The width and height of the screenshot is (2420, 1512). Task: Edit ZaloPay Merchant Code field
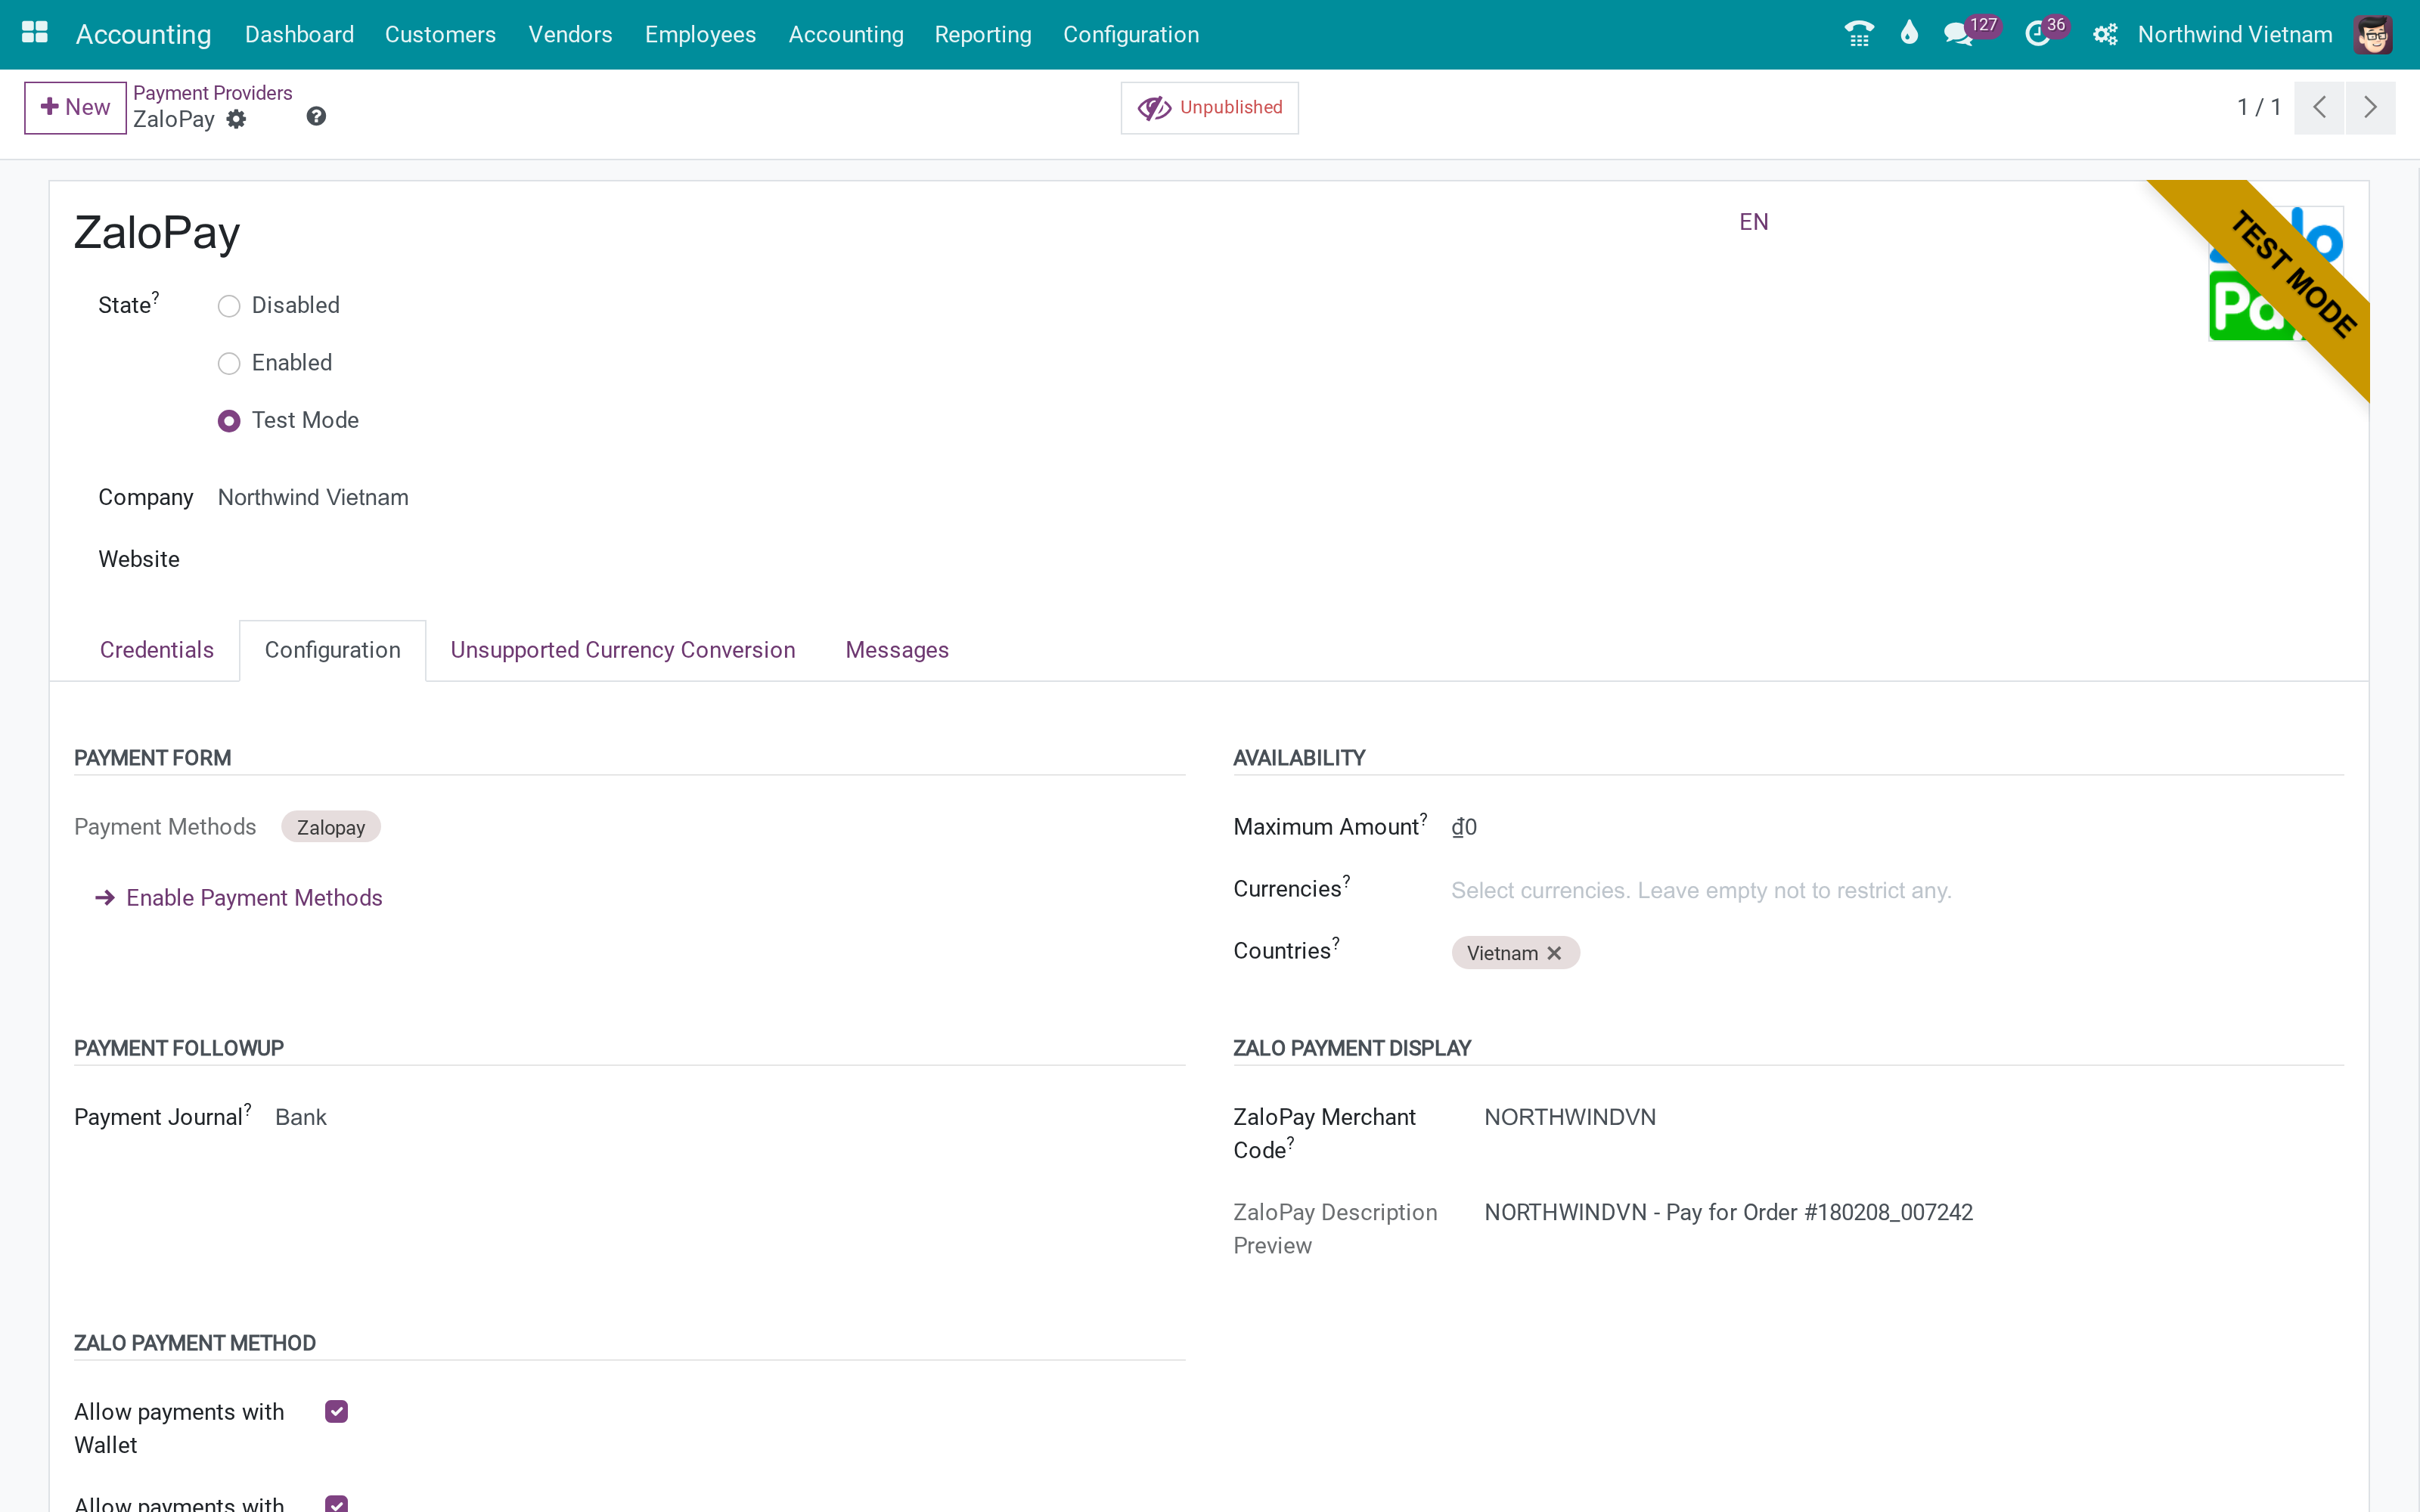1914,1117
